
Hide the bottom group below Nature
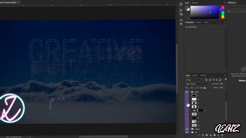click(187, 132)
